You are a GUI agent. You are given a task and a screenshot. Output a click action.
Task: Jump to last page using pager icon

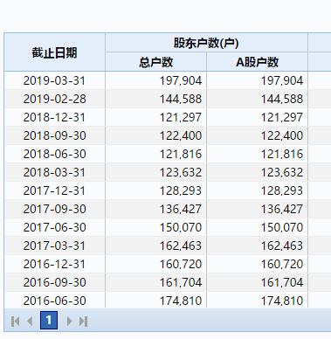[x=84, y=322]
